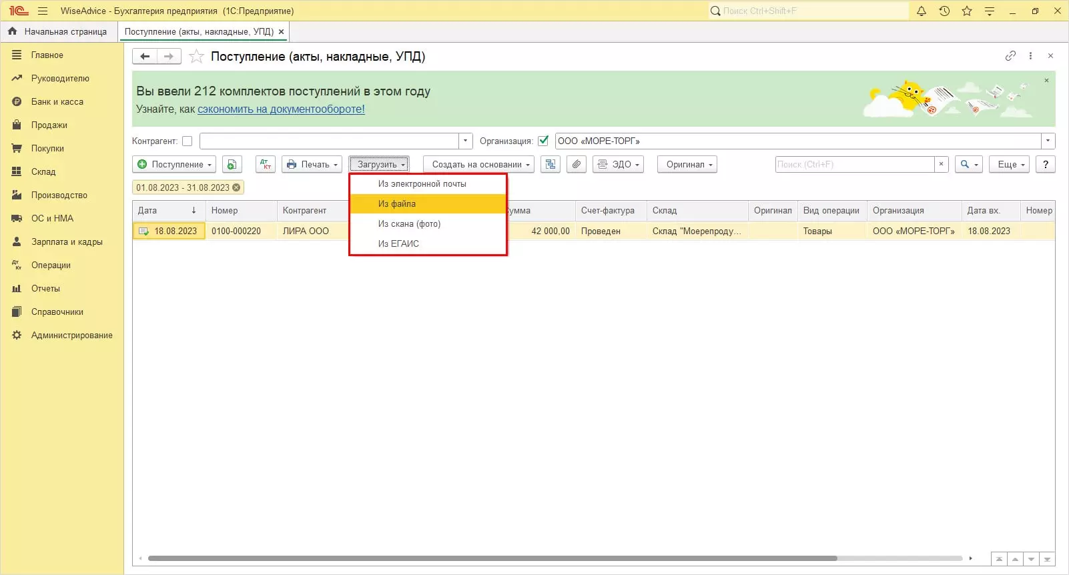
Task: Open сэкономить на документообороте link
Action: (281, 109)
